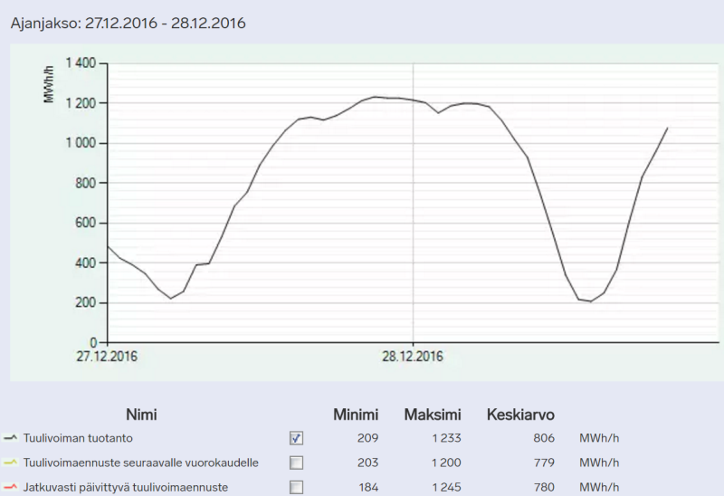
Task: Click the dark green Tuulivoiman tuotanto legend line
Action: (11, 438)
